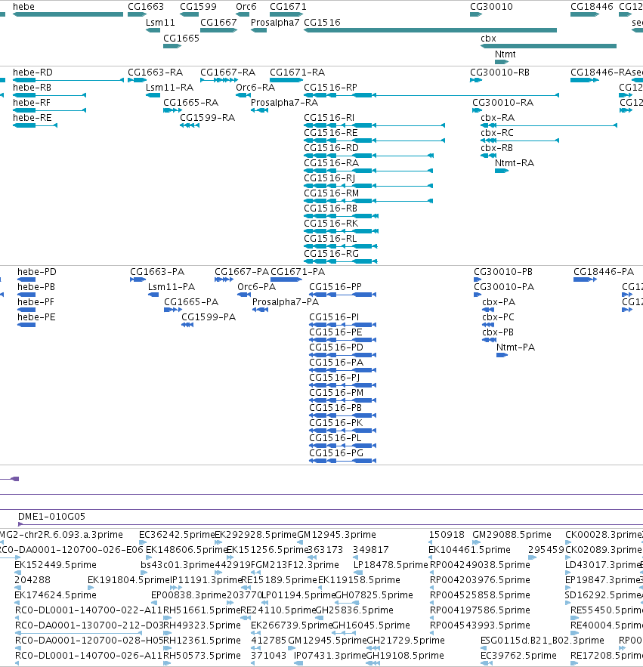Click the hebe-RB transcript label
Screen dimensions: 643x667
point(32,87)
